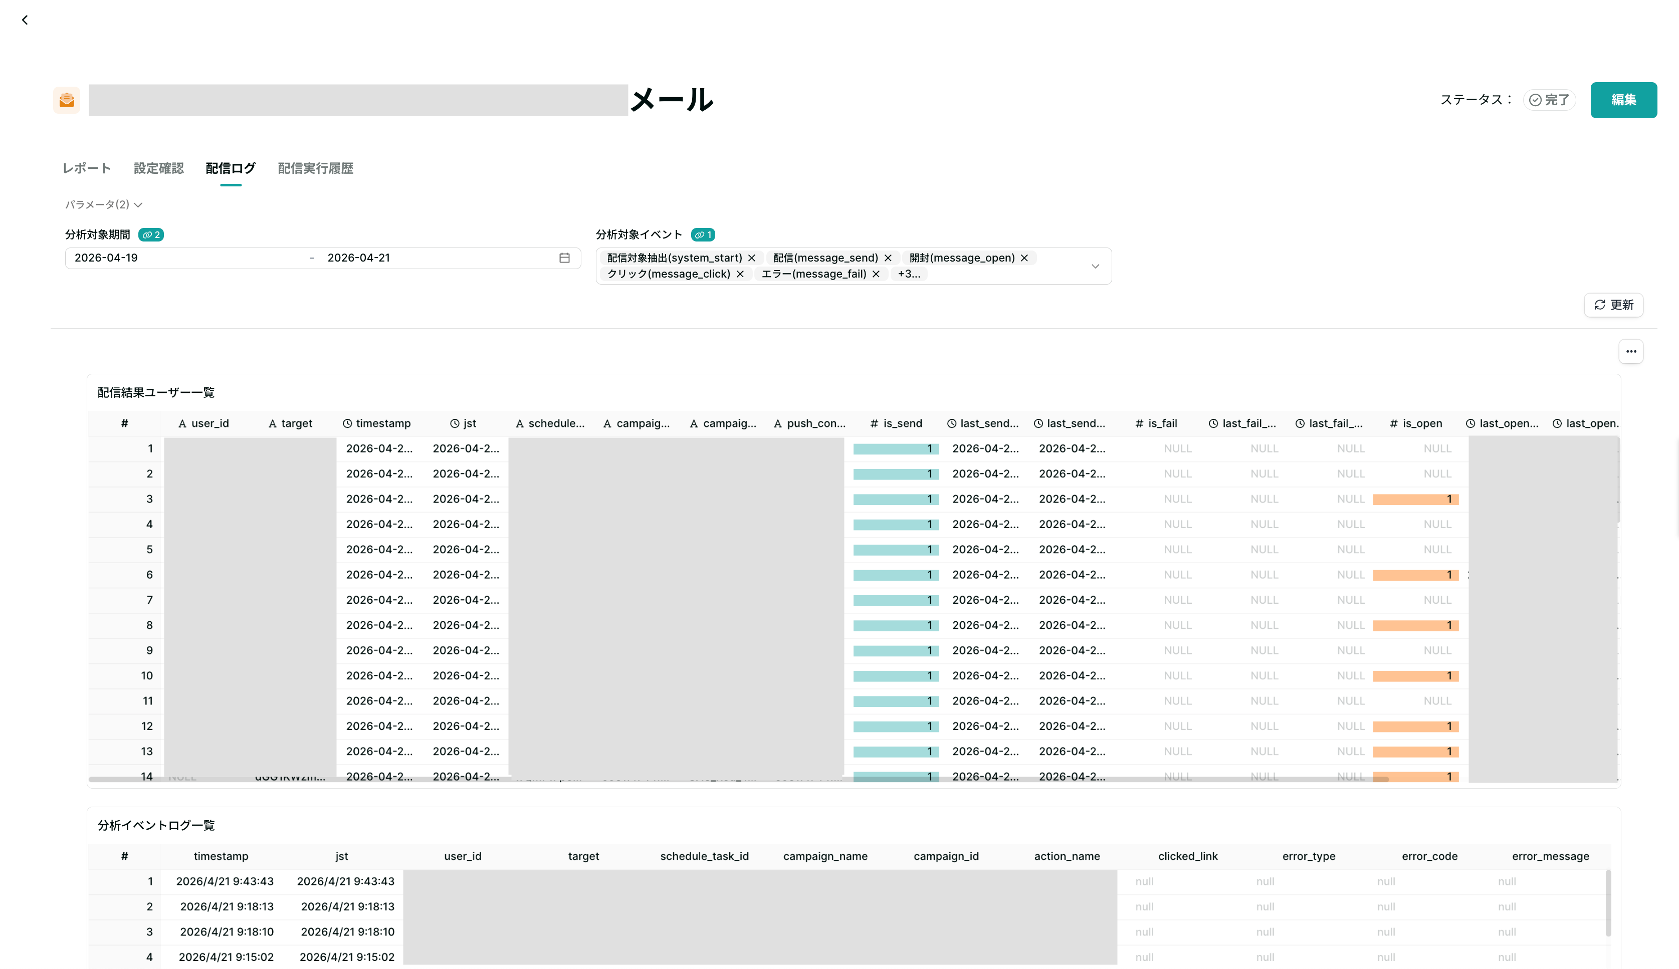
Task: Go back with the left arrow icon
Action: click(x=25, y=20)
